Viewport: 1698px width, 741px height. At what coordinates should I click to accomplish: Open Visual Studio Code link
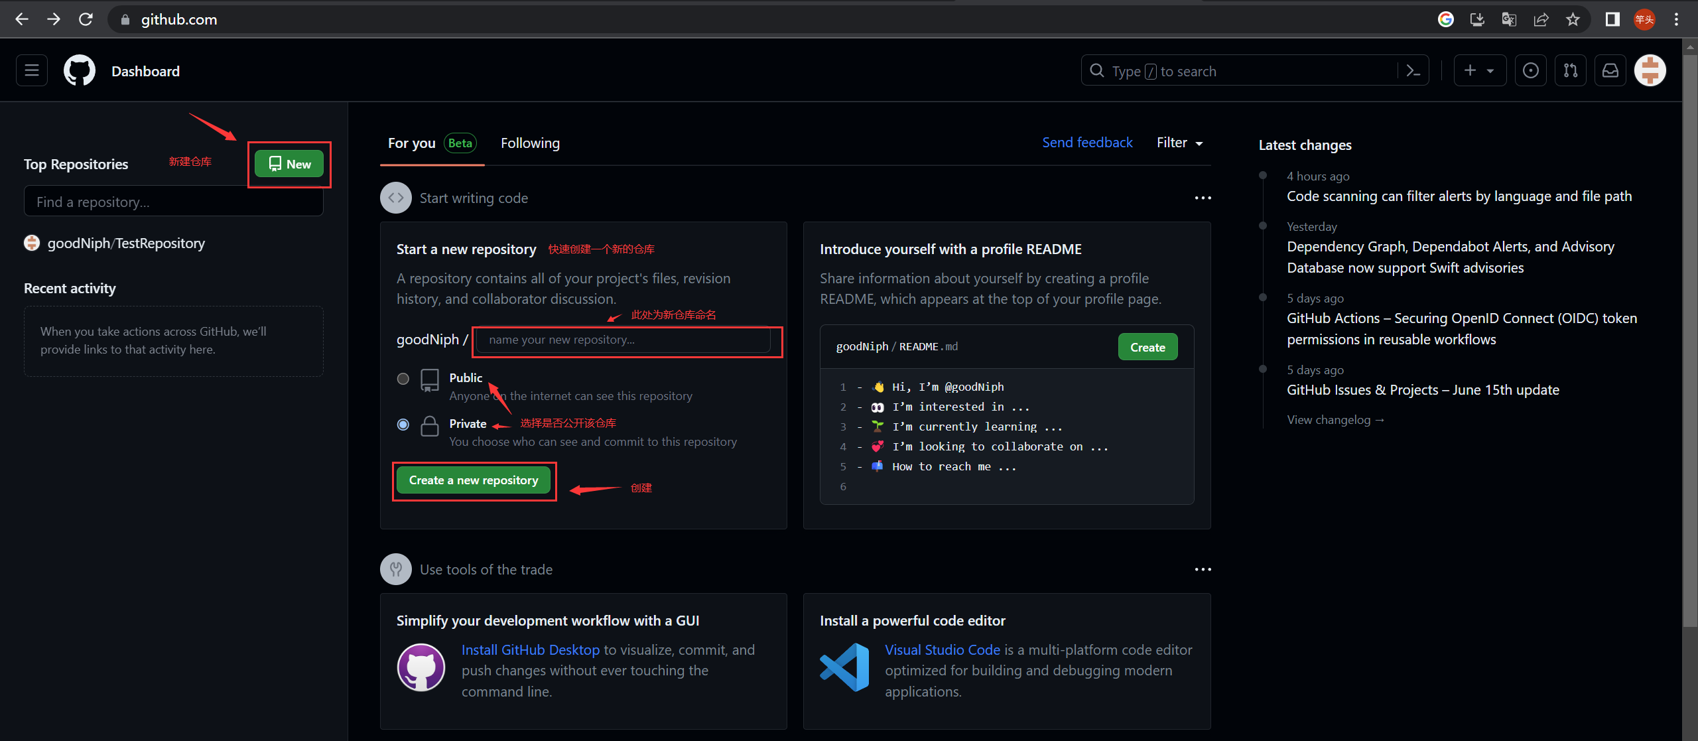(x=943, y=650)
